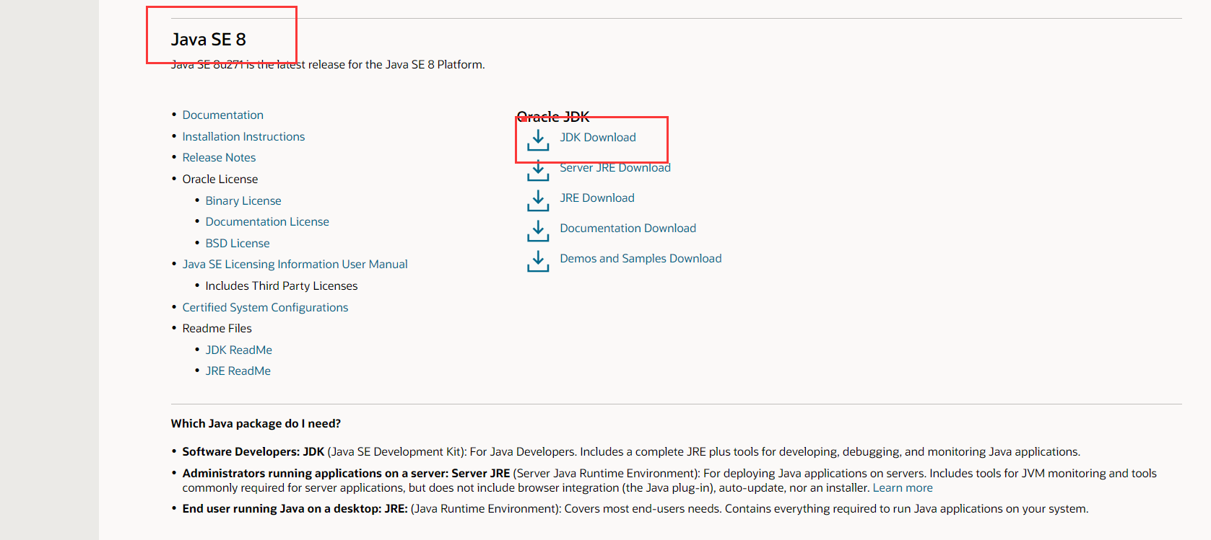
Task: Open the Documentation License link
Action: coord(267,221)
